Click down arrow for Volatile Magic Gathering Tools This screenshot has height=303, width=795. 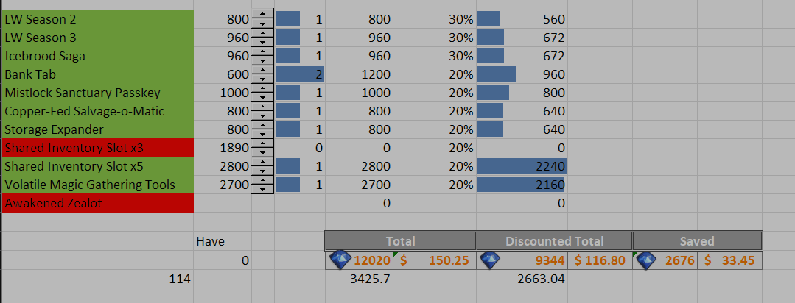[x=262, y=189]
